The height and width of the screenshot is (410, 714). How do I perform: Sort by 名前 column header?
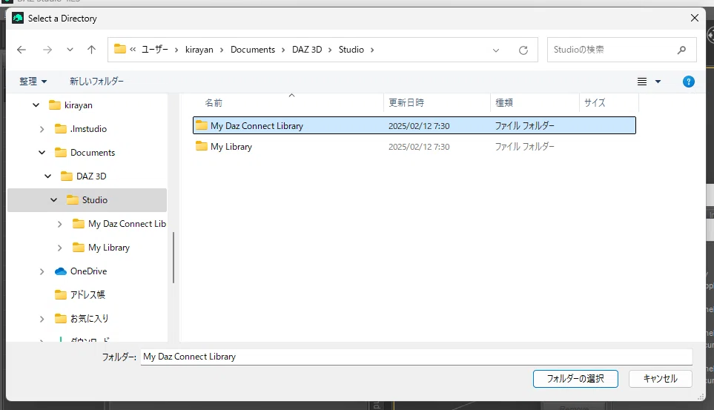tap(214, 103)
